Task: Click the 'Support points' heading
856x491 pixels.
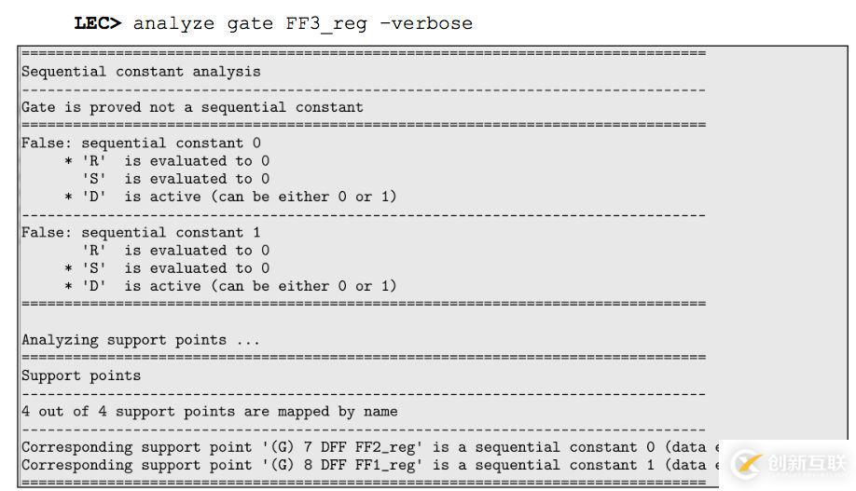Action: click(x=81, y=376)
